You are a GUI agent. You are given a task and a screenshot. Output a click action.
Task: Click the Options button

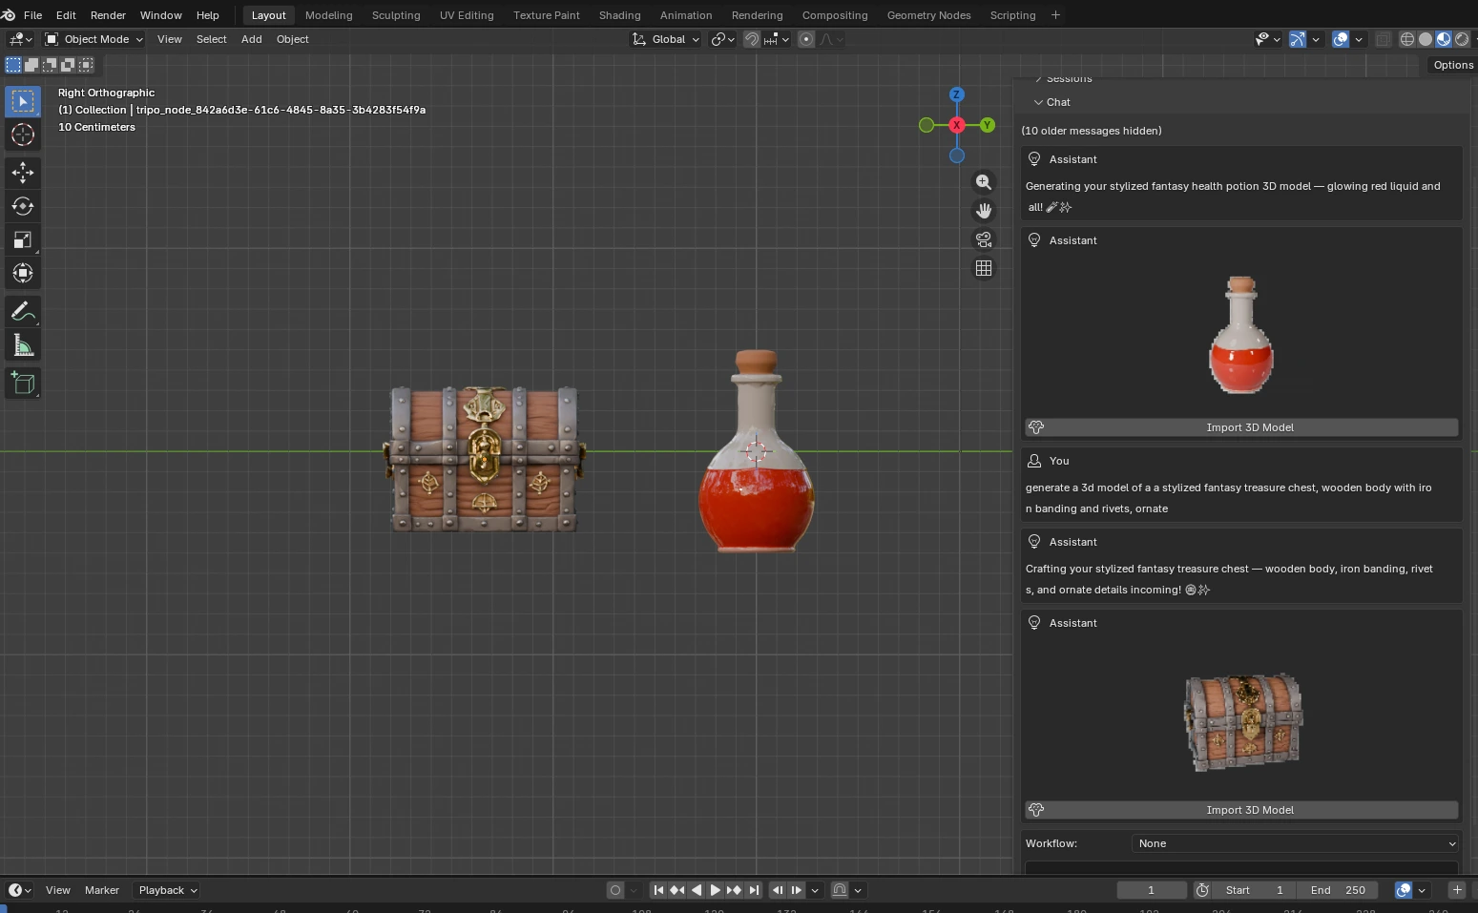(x=1452, y=65)
